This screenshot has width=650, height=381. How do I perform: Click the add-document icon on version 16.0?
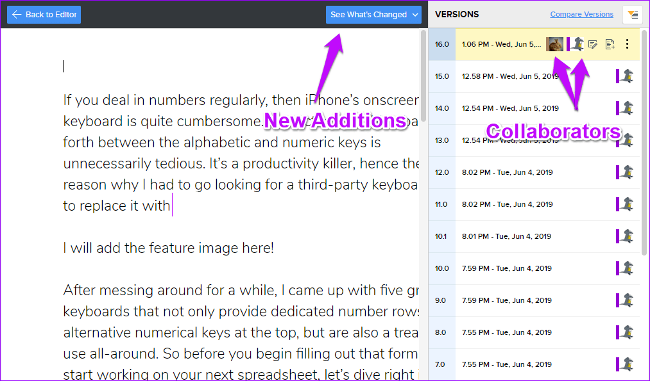(610, 44)
